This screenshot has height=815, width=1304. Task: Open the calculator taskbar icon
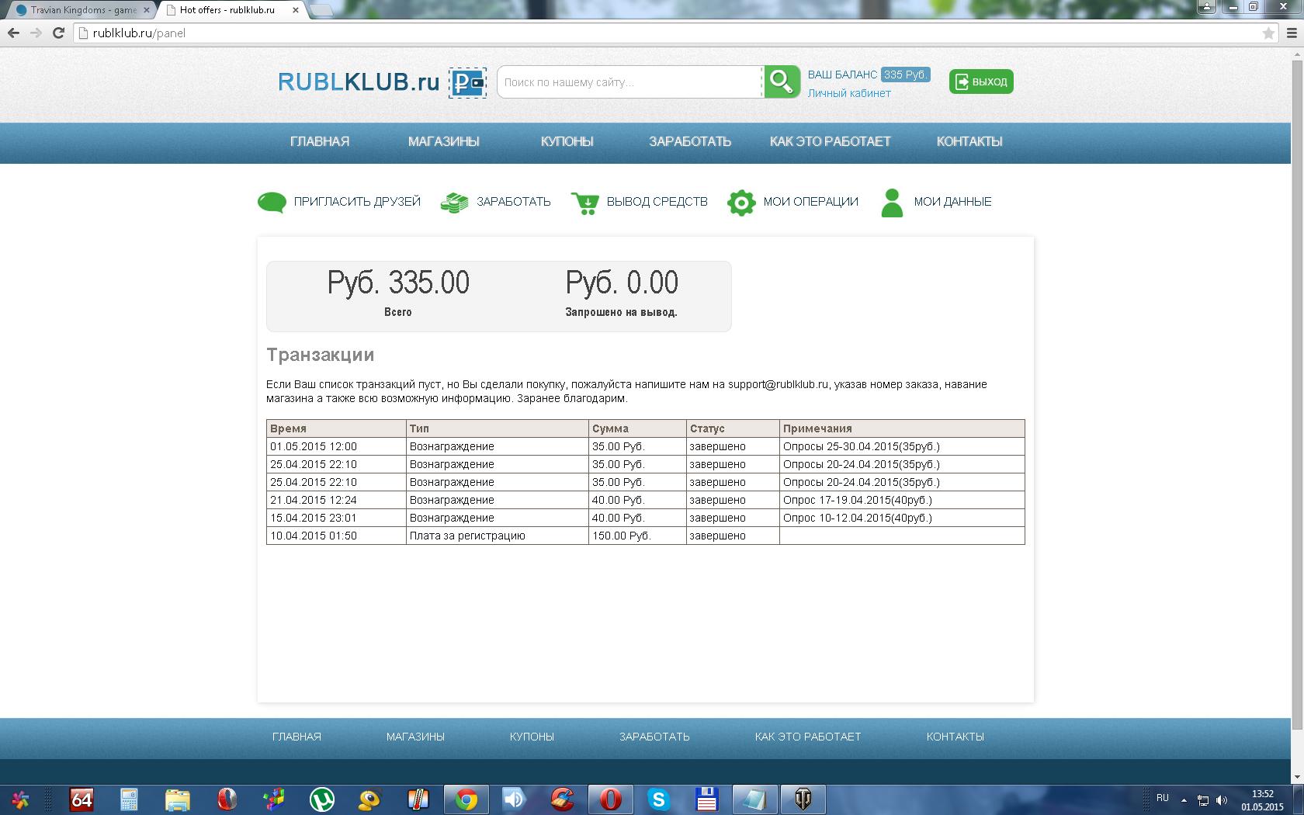(129, 799)
